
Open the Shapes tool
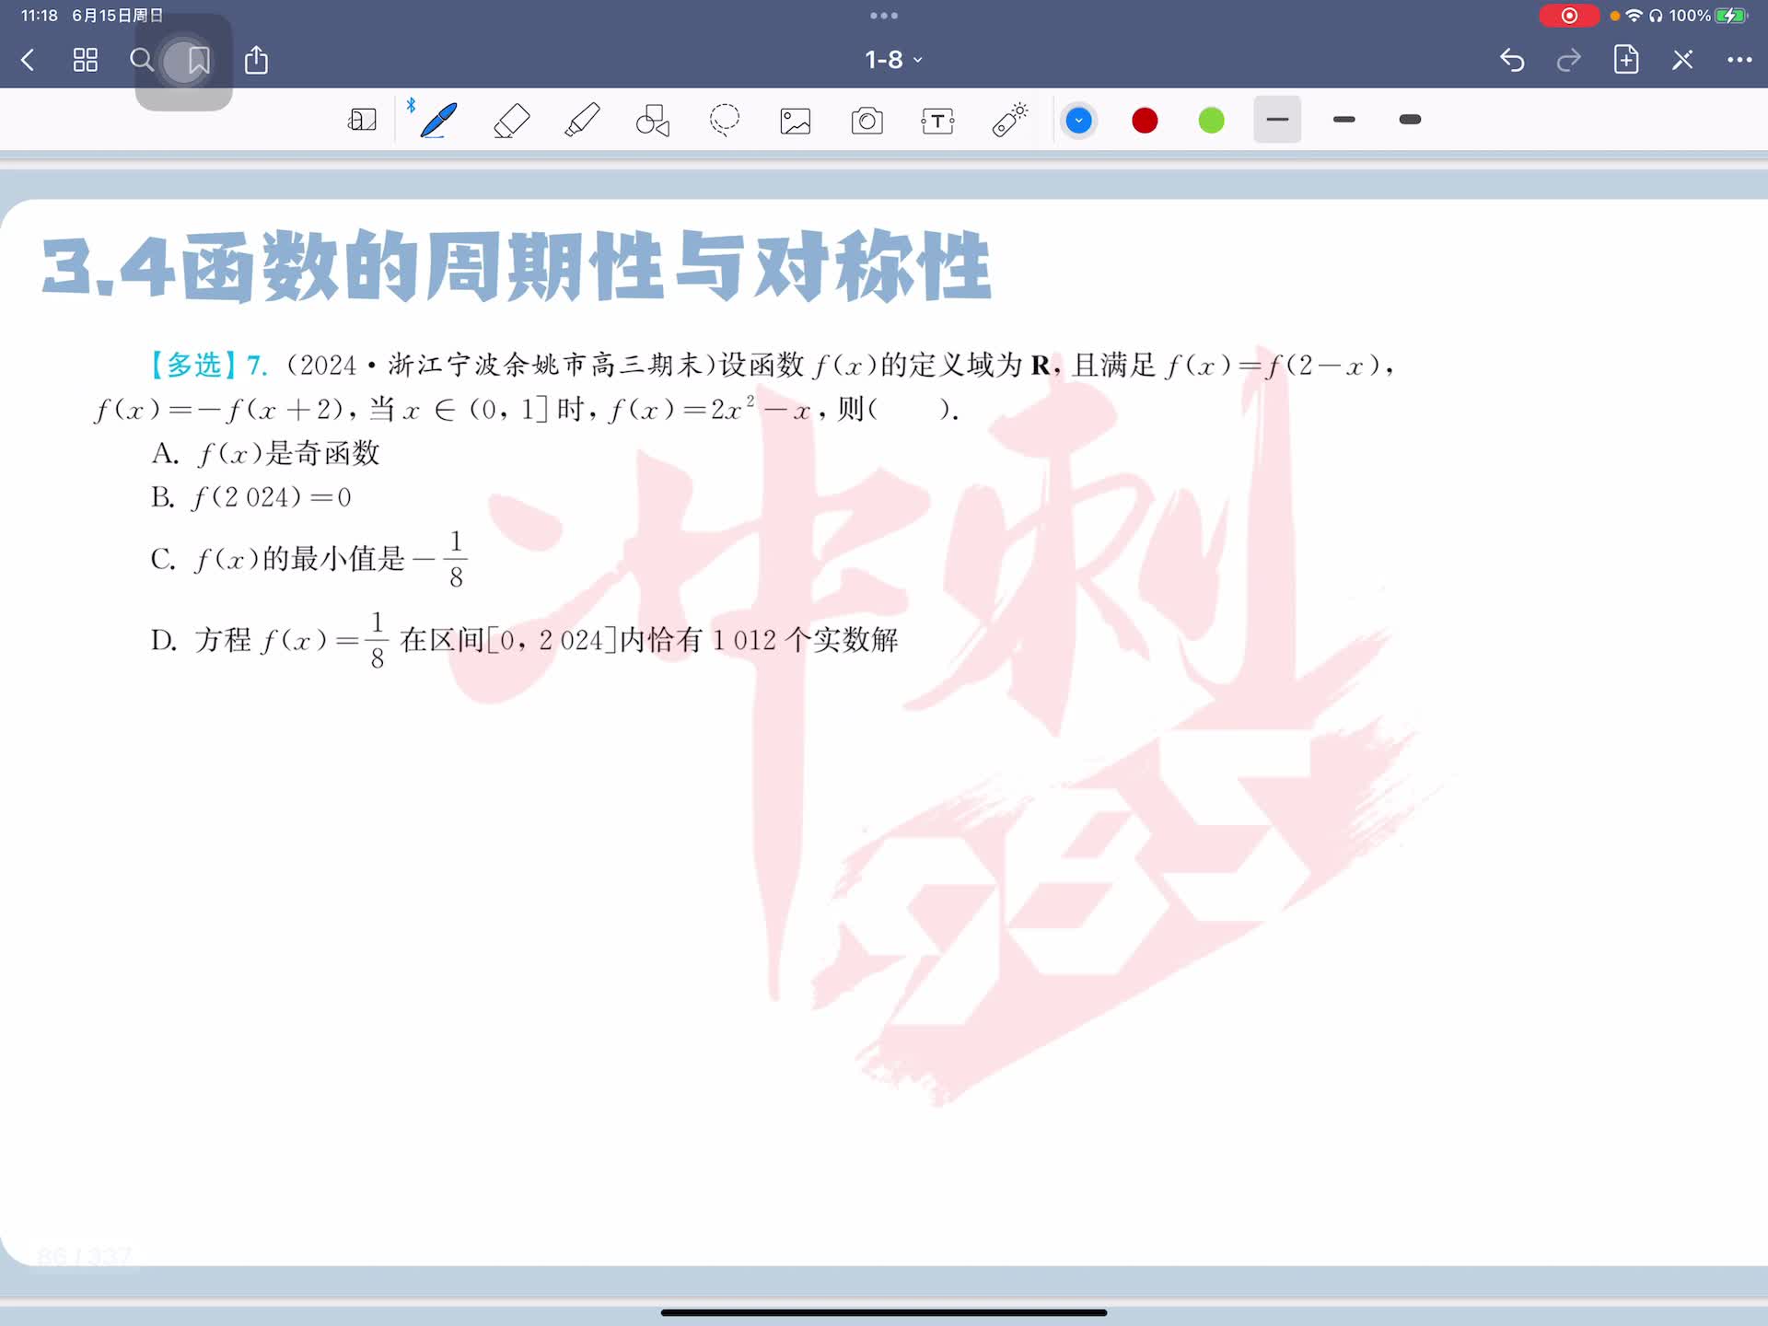pyautogui.click(x=653, y=121)
